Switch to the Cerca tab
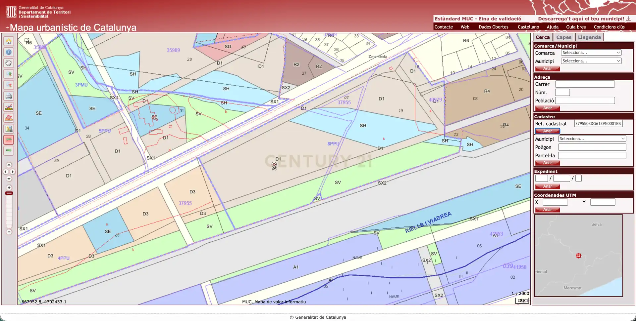 (543, 37)
